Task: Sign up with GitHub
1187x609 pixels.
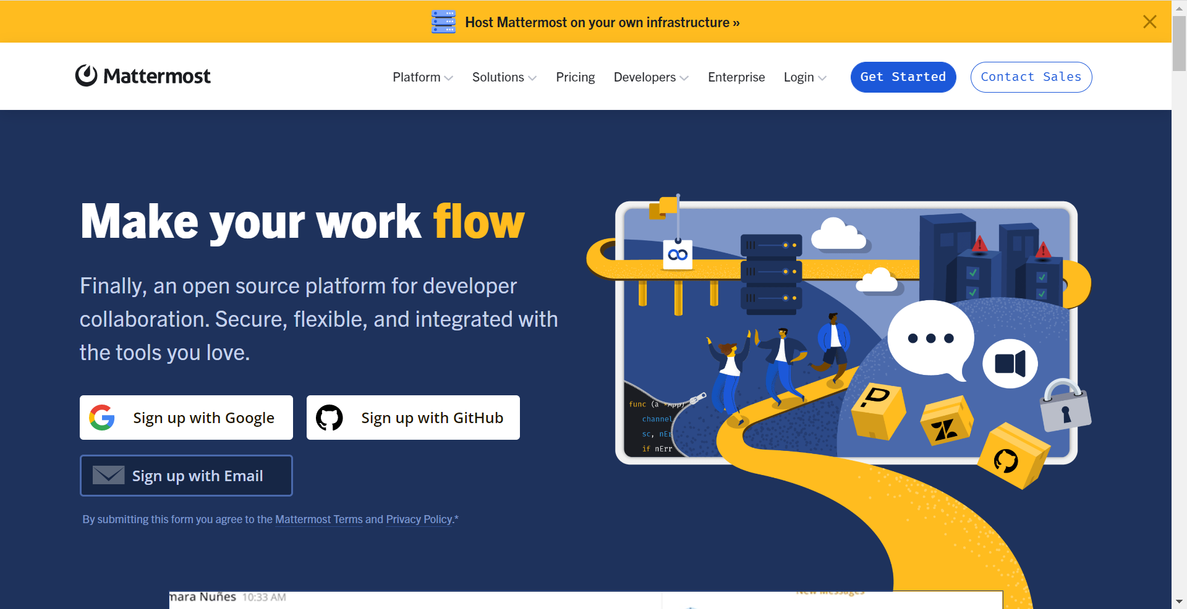Action: click(413, 418)
